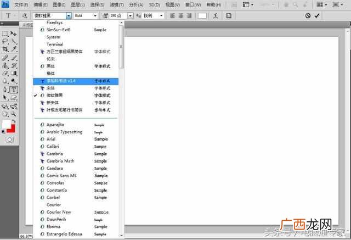Select the Eraser tool
351x240 pixels.
coord(5,73)
